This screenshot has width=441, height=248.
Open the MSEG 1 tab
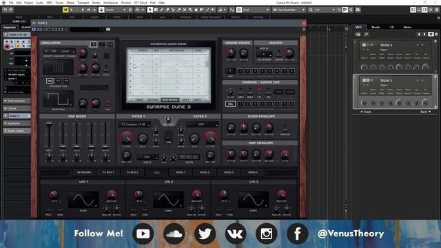pyautogui.click(x=181, y=172)
